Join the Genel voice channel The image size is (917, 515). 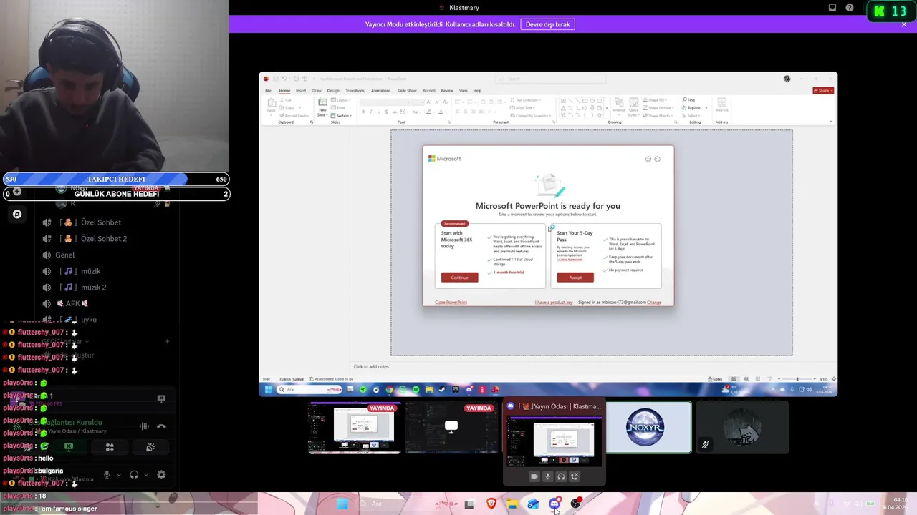point(64,255)
